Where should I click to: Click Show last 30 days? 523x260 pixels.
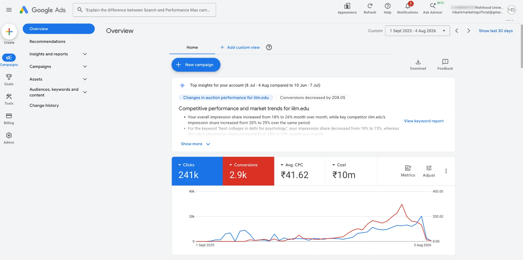coord(496,31)
